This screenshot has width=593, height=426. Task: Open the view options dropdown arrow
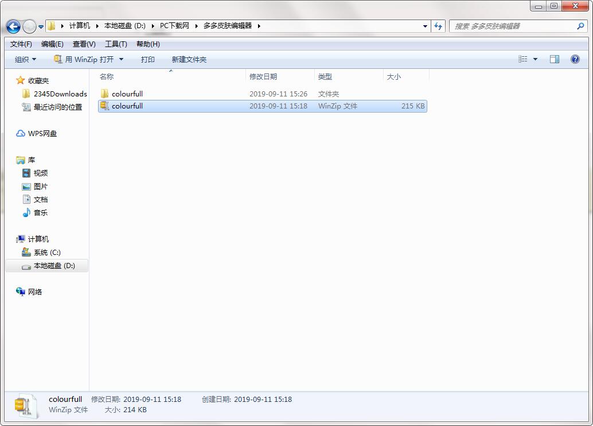coord(535,60)
